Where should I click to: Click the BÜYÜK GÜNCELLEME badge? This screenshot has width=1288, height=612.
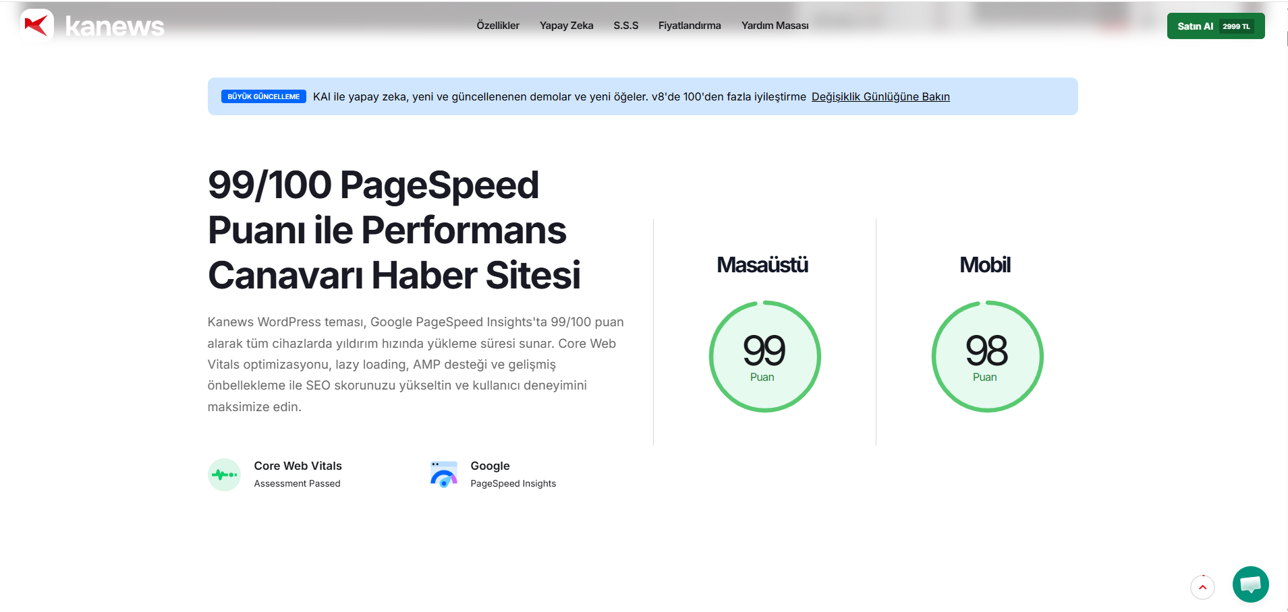264,96
